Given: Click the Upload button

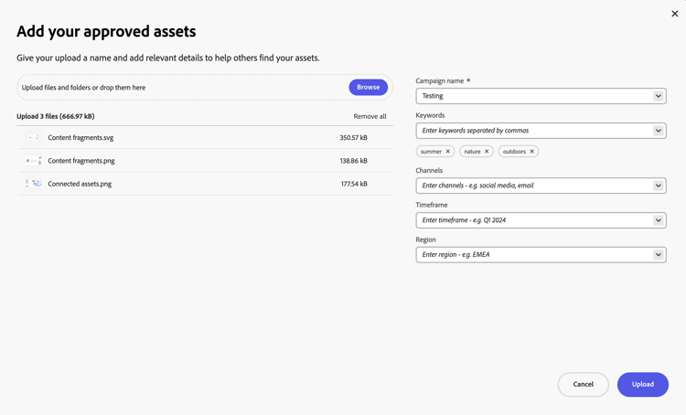Looking at the screenshot, I should point(643,385).
